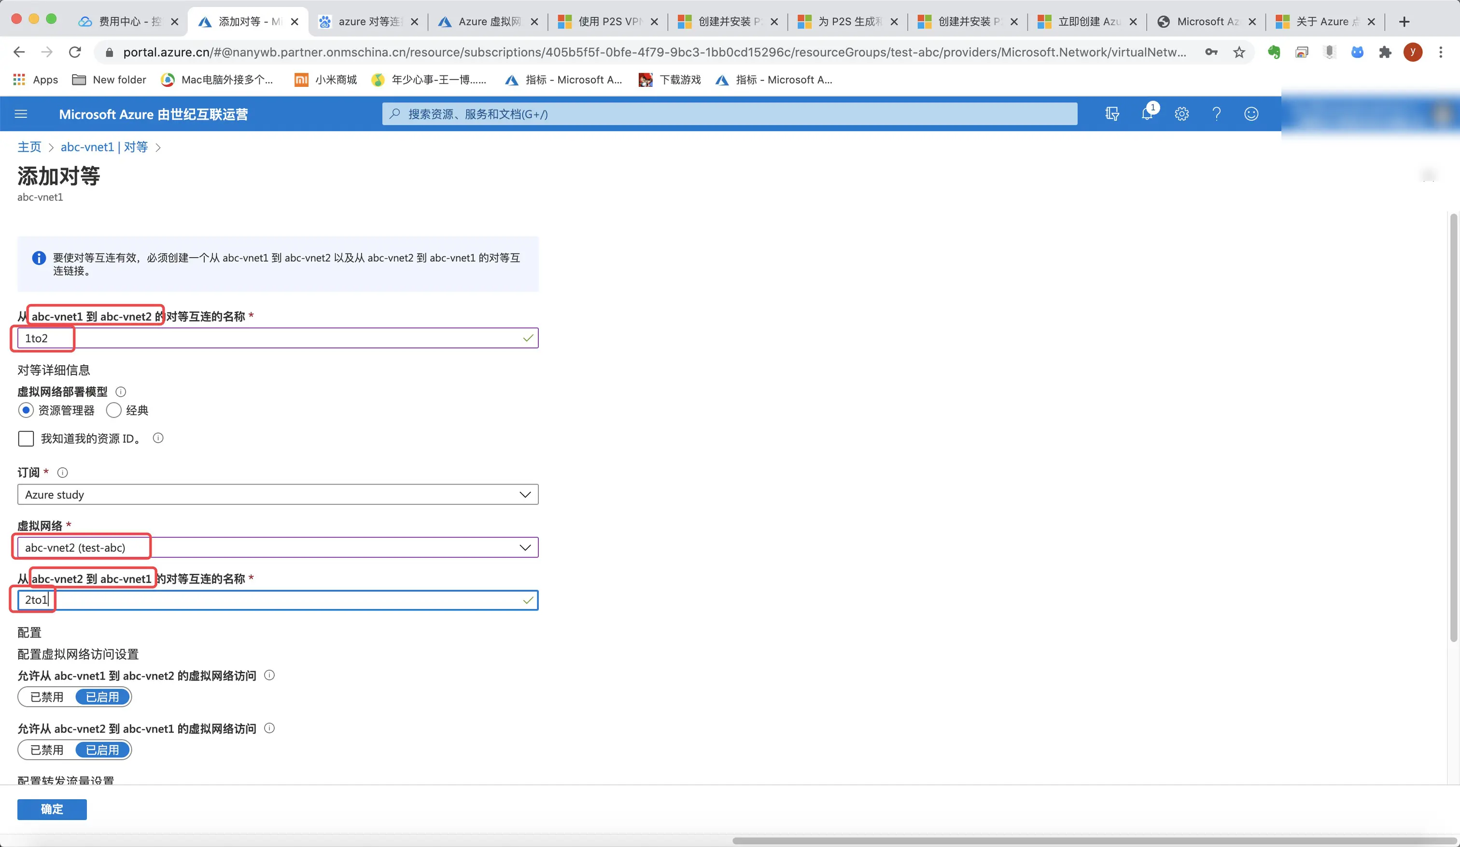
Task: Open the 主页 breadcrumb link
Action: [29, 147]
